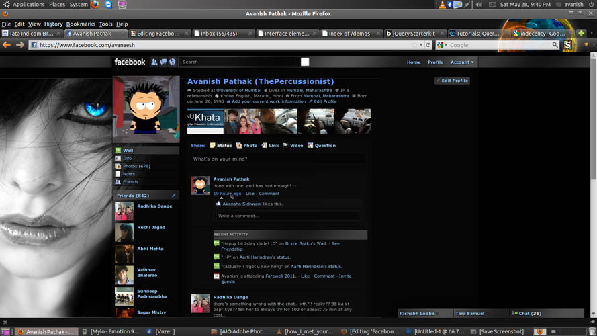Click the VLC cone tray icon
Viewport: 597px width, 336px height.
point(443,5)
